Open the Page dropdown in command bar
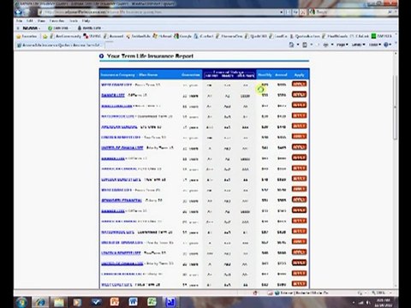 (x=342, y=44)
